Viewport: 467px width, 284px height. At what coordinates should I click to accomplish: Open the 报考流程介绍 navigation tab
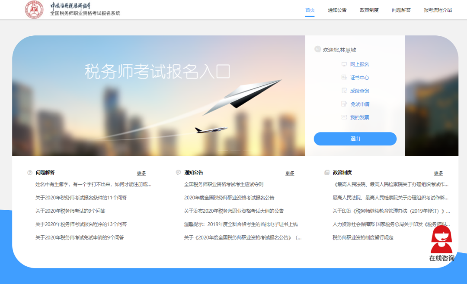(438, 10)
